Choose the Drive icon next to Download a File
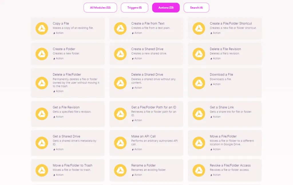 pos(199,83)
